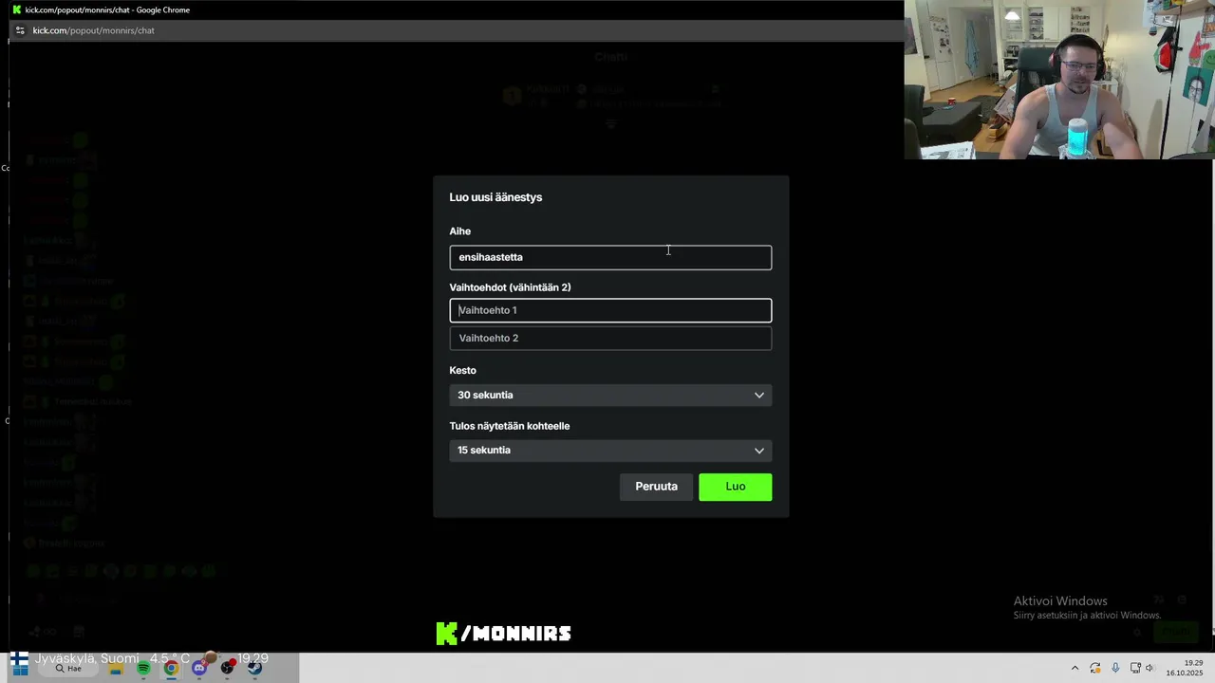Screen dimensions: 1215x683
Task: Cancel the poll with Peruuta button
Action: tap(656, 487)
